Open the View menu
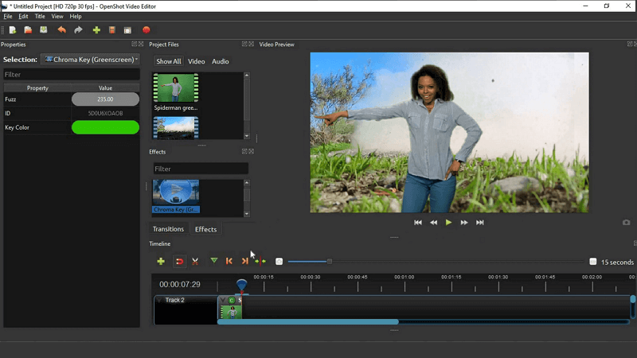 click(57, 16)
